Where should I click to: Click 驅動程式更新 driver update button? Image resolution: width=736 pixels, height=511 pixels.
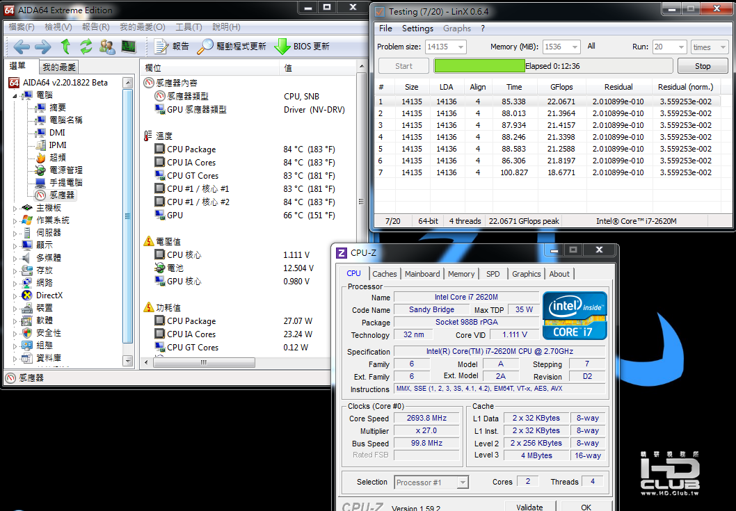(232, 47)
